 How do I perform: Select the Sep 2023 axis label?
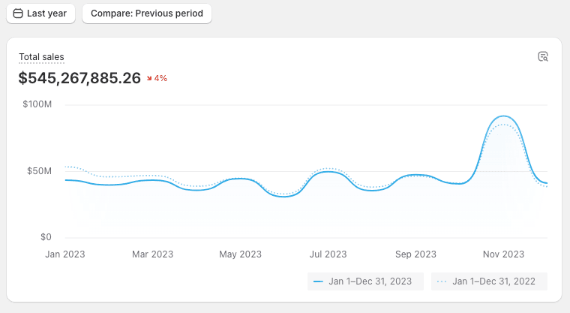(415, 254)
